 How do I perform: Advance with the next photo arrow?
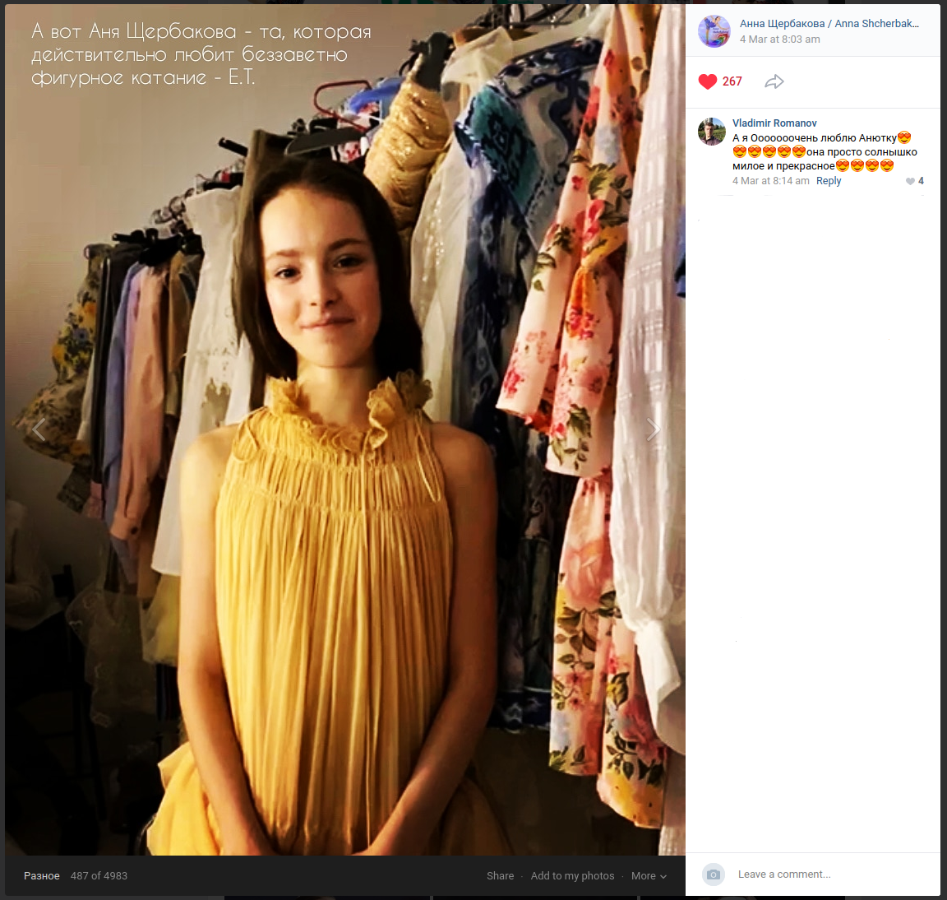point(653,429)
